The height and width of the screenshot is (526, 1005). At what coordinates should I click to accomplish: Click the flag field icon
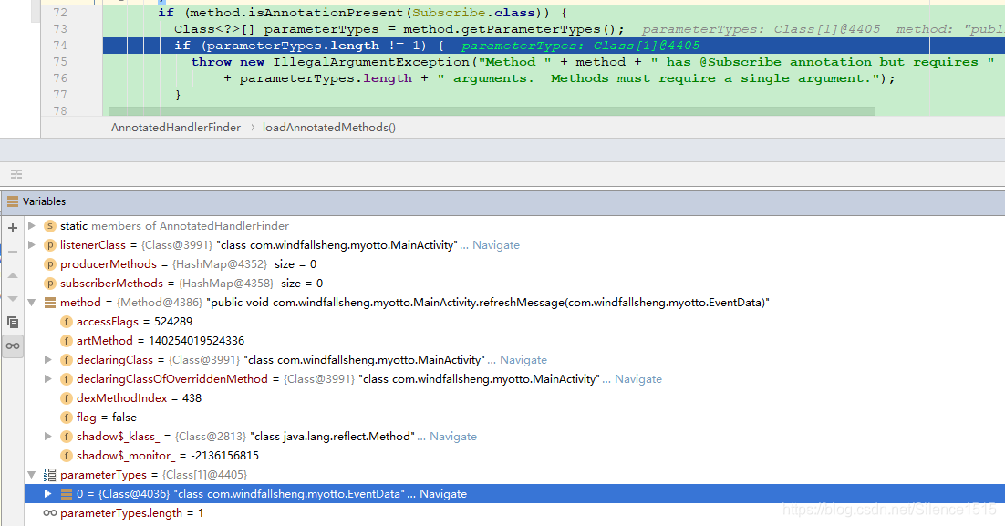(x=66, y=418)
